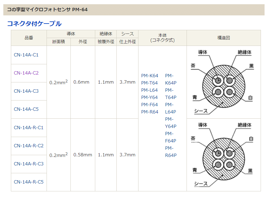Follow the PM-K64 sensor link
The image size is (270, 198).
[150, 76]
